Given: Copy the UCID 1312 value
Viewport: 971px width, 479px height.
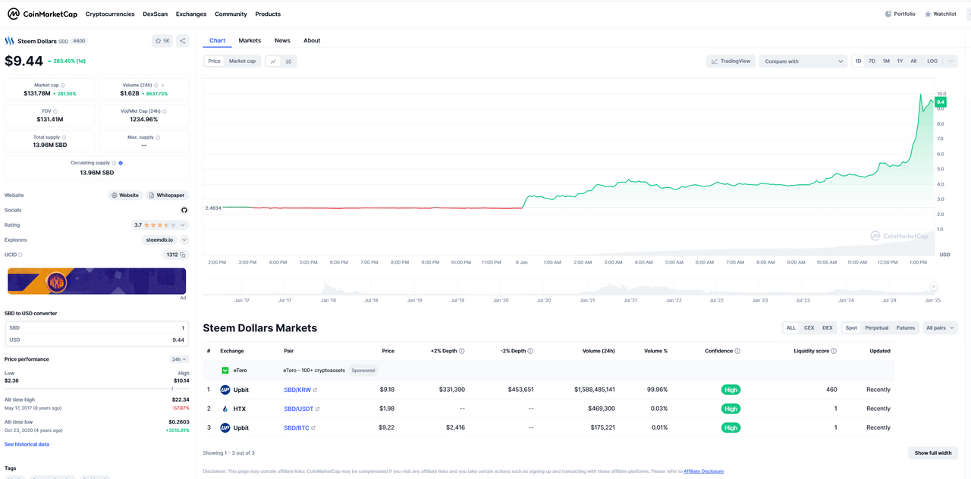Looking at the screenshot, I should pyautogui.click(x=183, y=255).
